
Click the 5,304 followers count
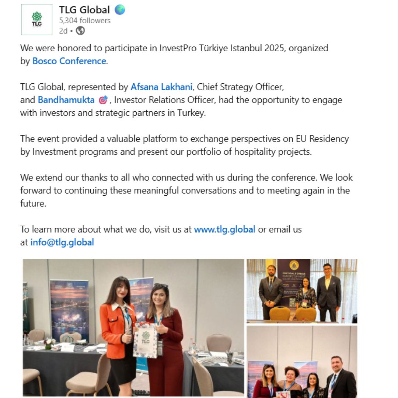coord(85,21)
